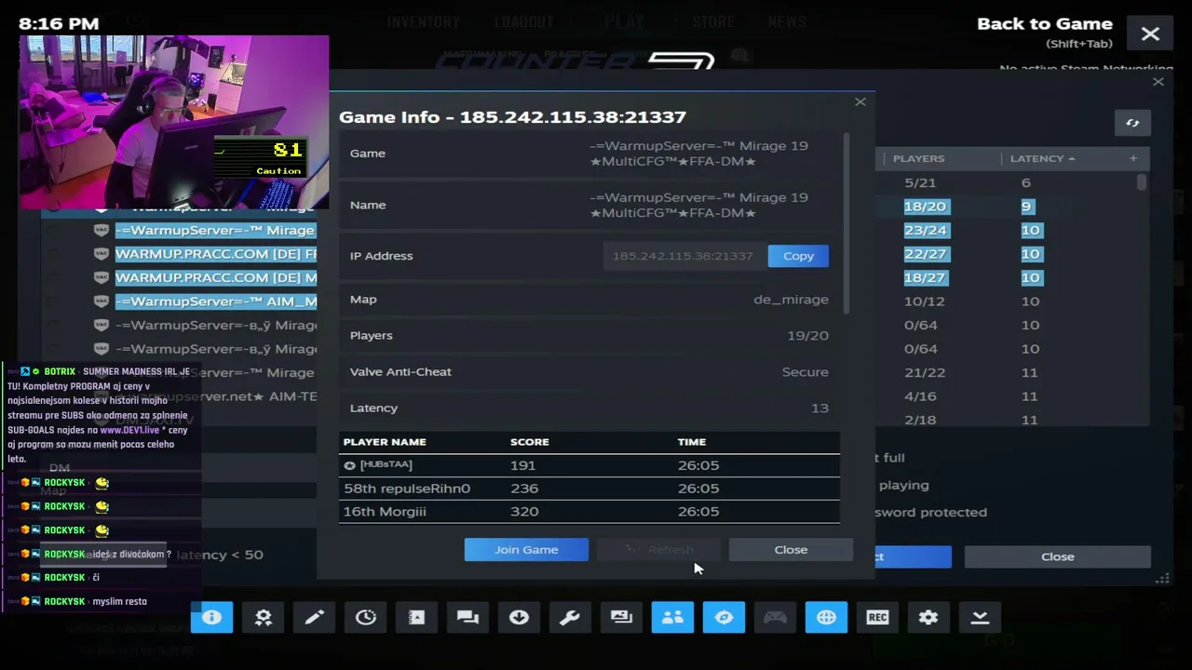Viewport: 1192px width, 670px height.
Task: Sort servers by LATENCY column
Action: coord(1043,158)
